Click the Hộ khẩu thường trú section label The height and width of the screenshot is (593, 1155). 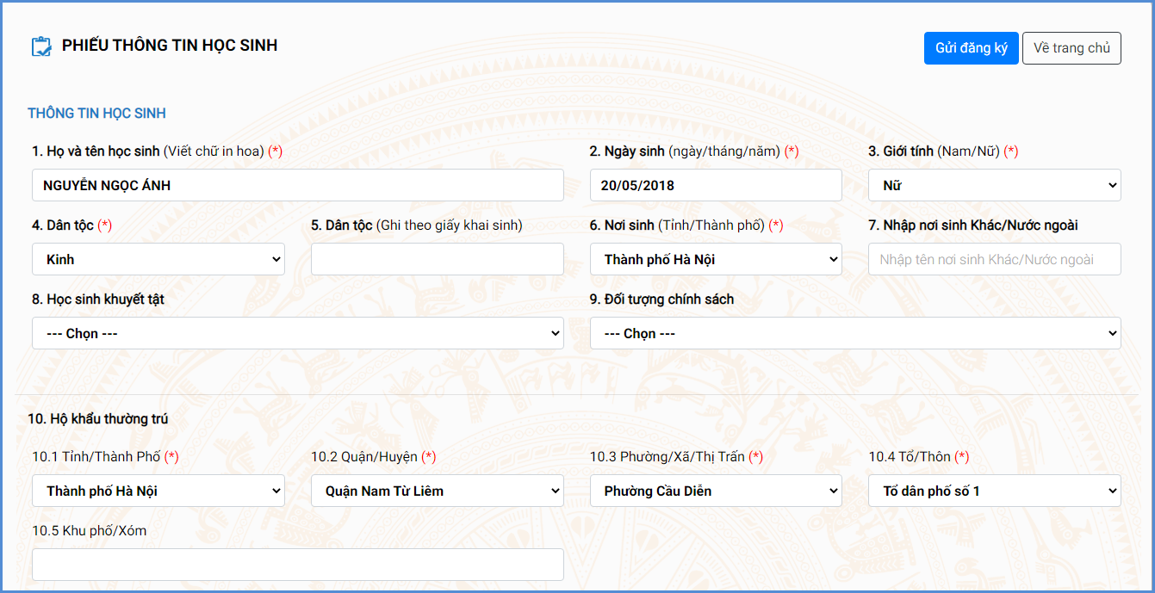pyautogui.click(x=98, y=419)
